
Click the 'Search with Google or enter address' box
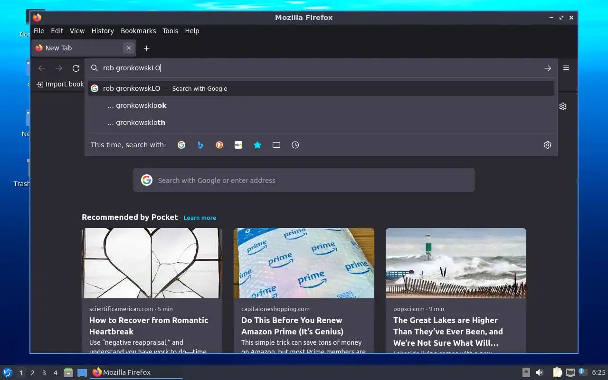(x=304, y=180)
